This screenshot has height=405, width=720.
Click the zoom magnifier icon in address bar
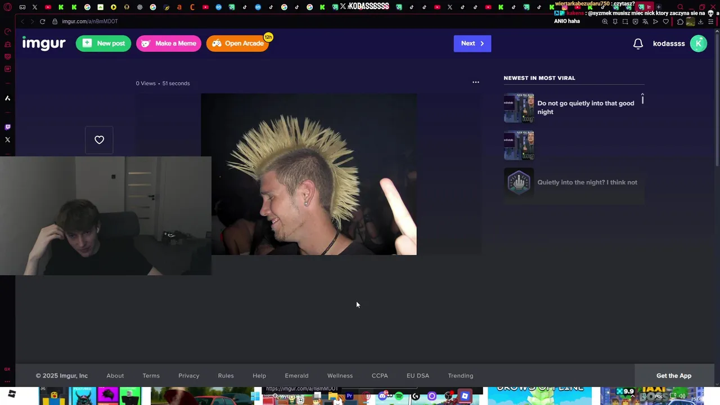tap(605, 21)
